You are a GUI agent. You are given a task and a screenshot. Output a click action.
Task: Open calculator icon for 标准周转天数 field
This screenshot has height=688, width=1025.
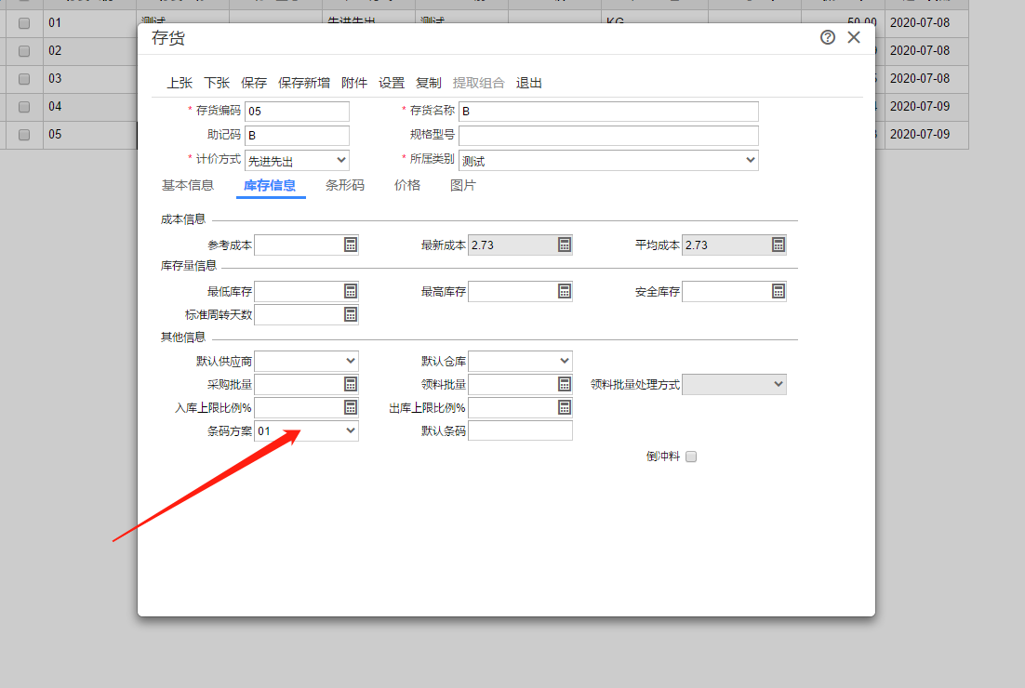[351, 314]
